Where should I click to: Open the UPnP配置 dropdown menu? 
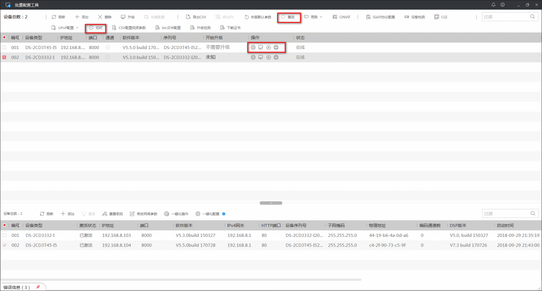[65, 28]
